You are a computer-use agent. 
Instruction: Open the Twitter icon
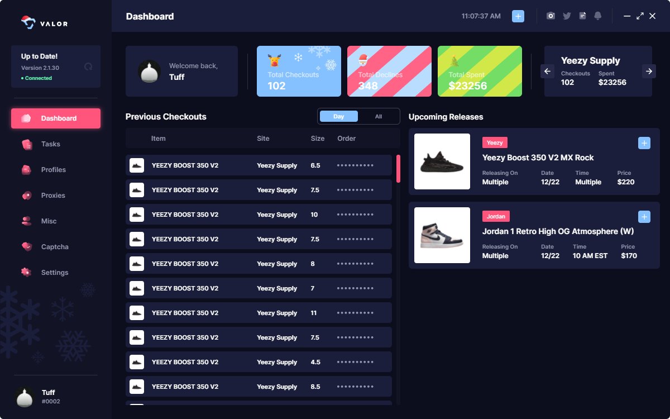[567, 16]
